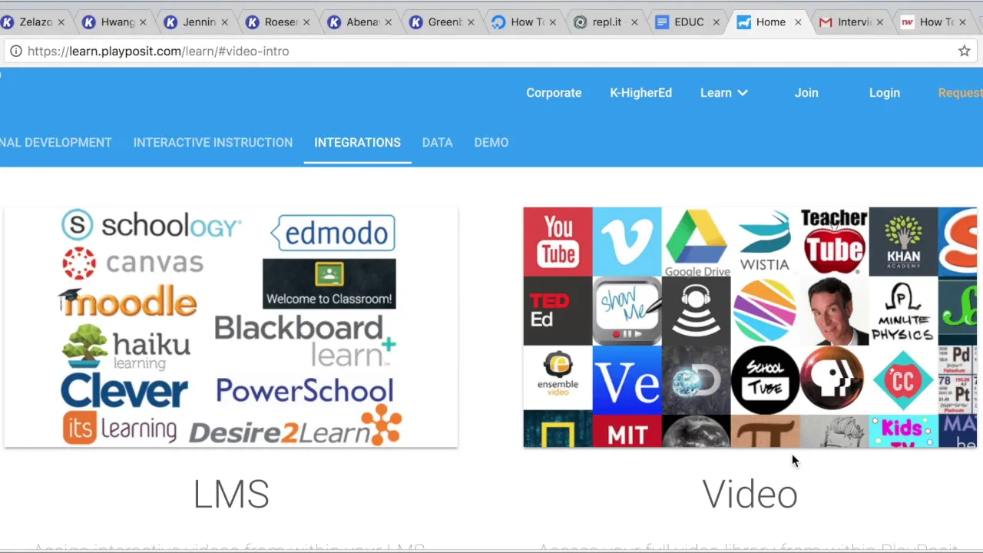Click the Schoology logo
Viewport: 983px width, 553px height.
click(151, 225)
